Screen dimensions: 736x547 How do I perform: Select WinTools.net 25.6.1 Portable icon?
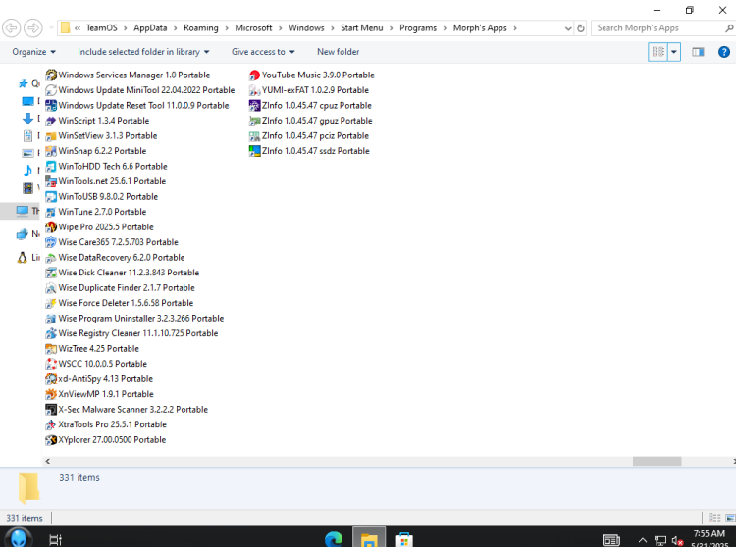coord(51,181)
